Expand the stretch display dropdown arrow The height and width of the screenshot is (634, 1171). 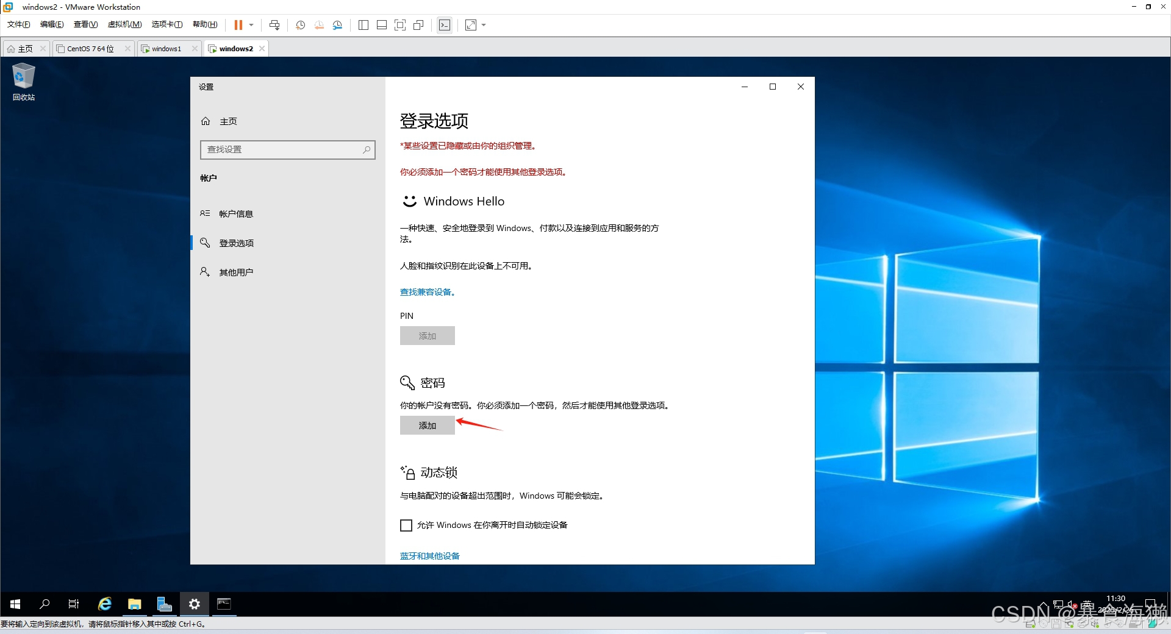point(484,25)
